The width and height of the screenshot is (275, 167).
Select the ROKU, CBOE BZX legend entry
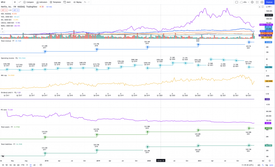[x=7, y=26]
